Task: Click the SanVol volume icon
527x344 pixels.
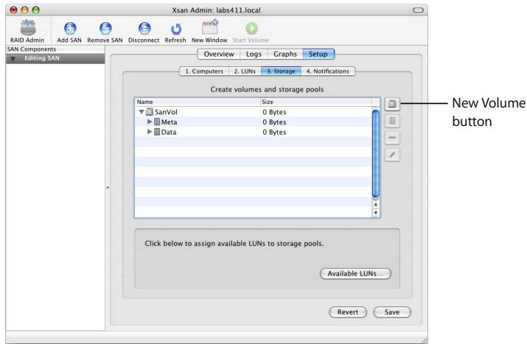Action: tap(150, 112)
